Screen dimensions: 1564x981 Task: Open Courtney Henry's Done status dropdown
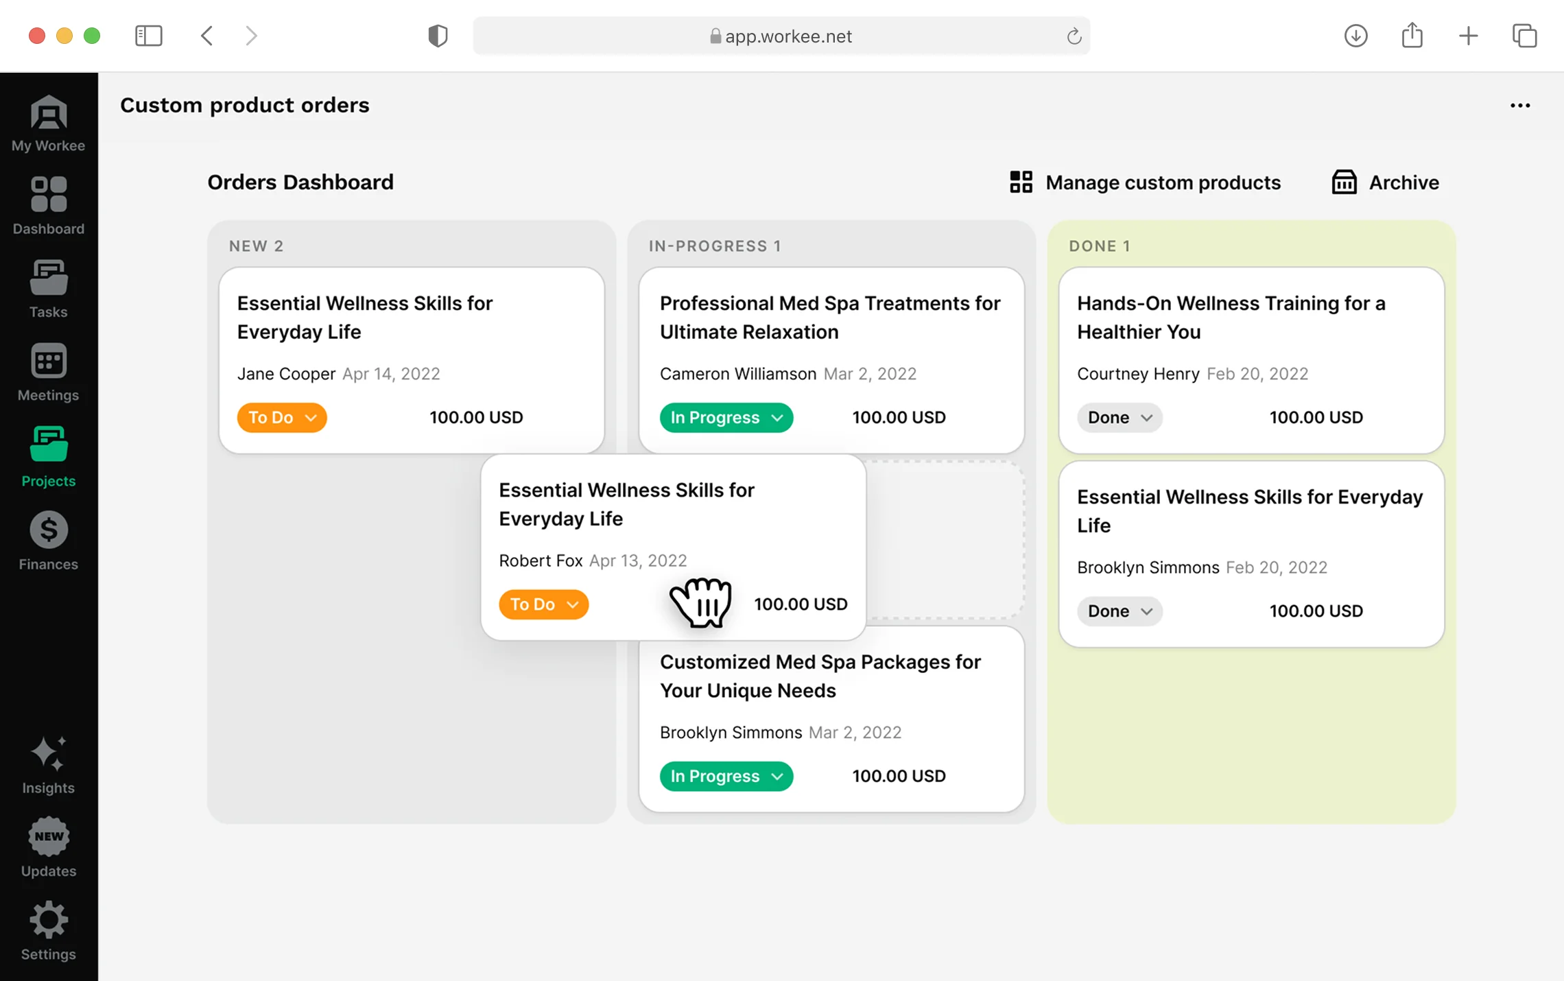coord(1119,417)
